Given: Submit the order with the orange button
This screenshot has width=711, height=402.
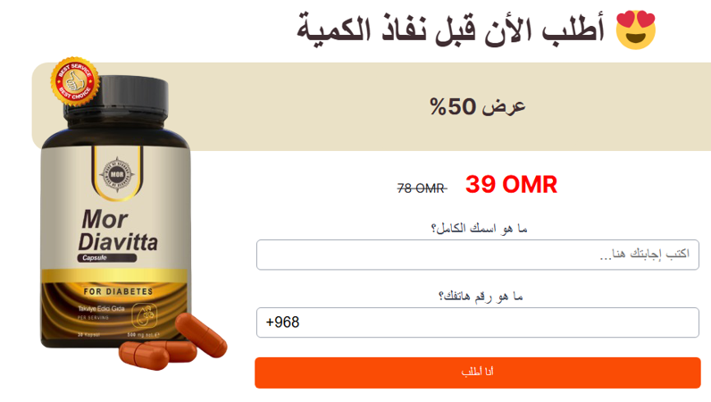Looking at the screenshot, I should pyautogui.click(x=478, y=373).
